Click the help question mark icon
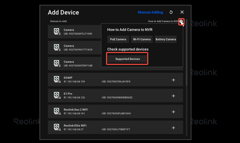 tap(181, 21)
